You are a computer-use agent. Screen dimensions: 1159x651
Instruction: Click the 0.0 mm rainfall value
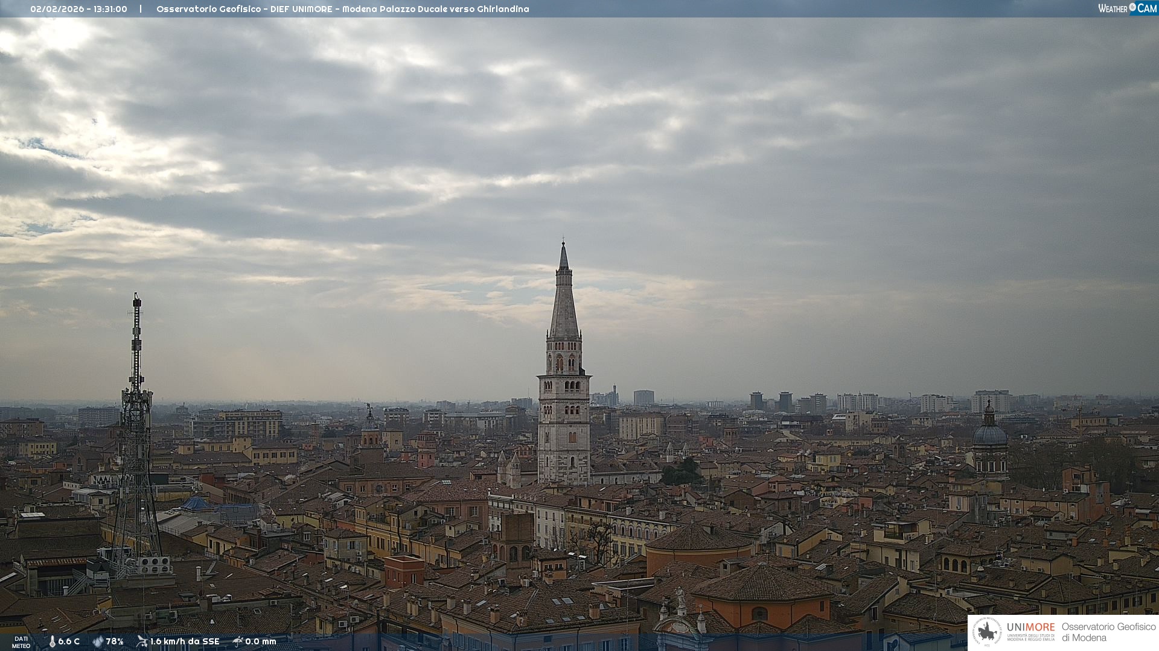click(x=261, y=642)
